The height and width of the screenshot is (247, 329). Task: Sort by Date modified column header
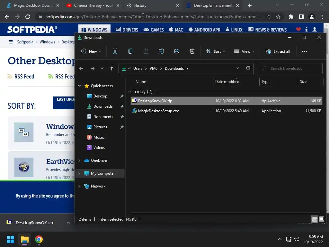point(227,81)
